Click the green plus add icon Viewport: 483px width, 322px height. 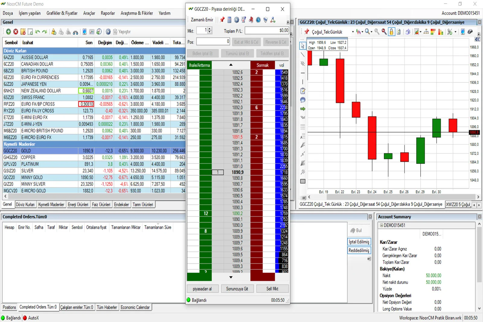click(x=8, y=32)
